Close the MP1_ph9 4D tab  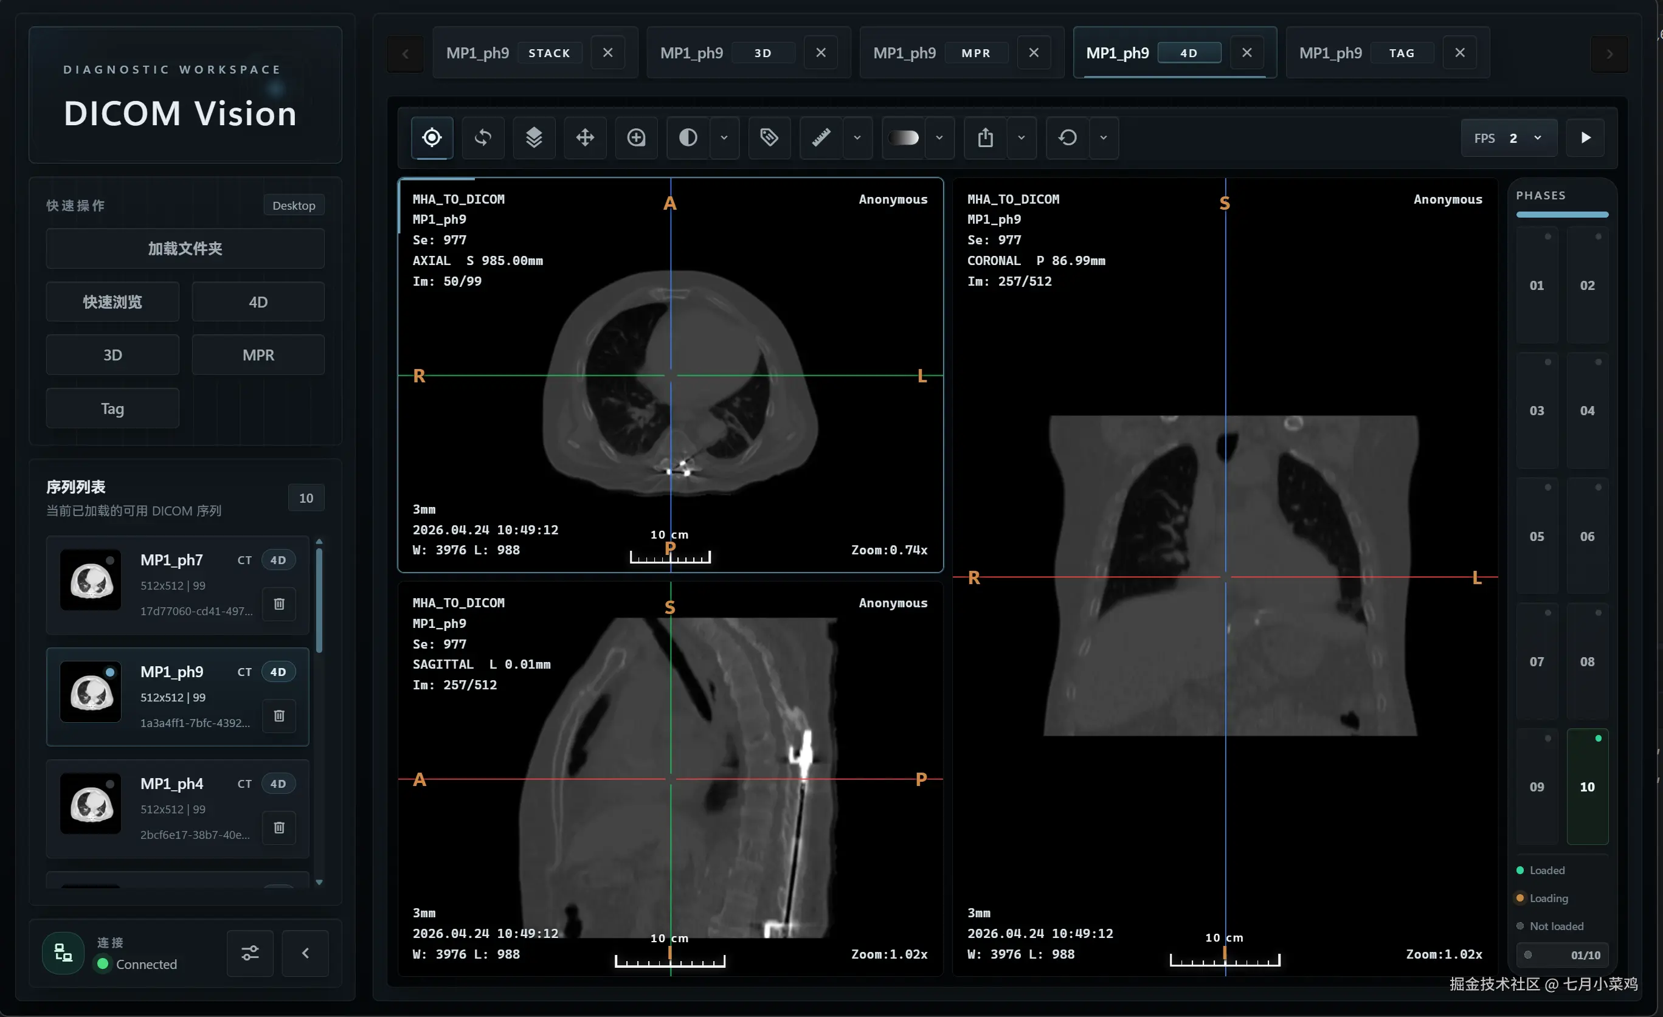click(1247, 53)
